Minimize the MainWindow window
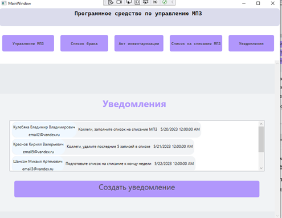This screenshot has height=218, width=282. (x=244, y=3)
